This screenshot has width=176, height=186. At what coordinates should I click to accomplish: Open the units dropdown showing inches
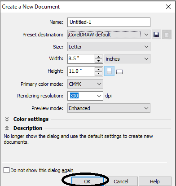point(128,59)
